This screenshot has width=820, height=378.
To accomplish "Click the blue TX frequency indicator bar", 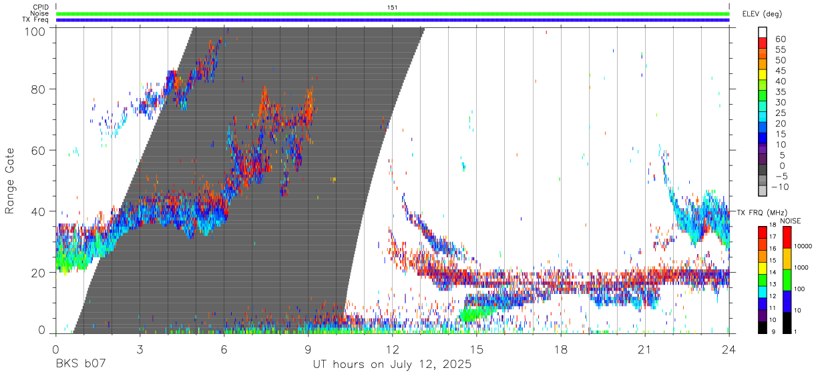I will (x=393, y=20).
